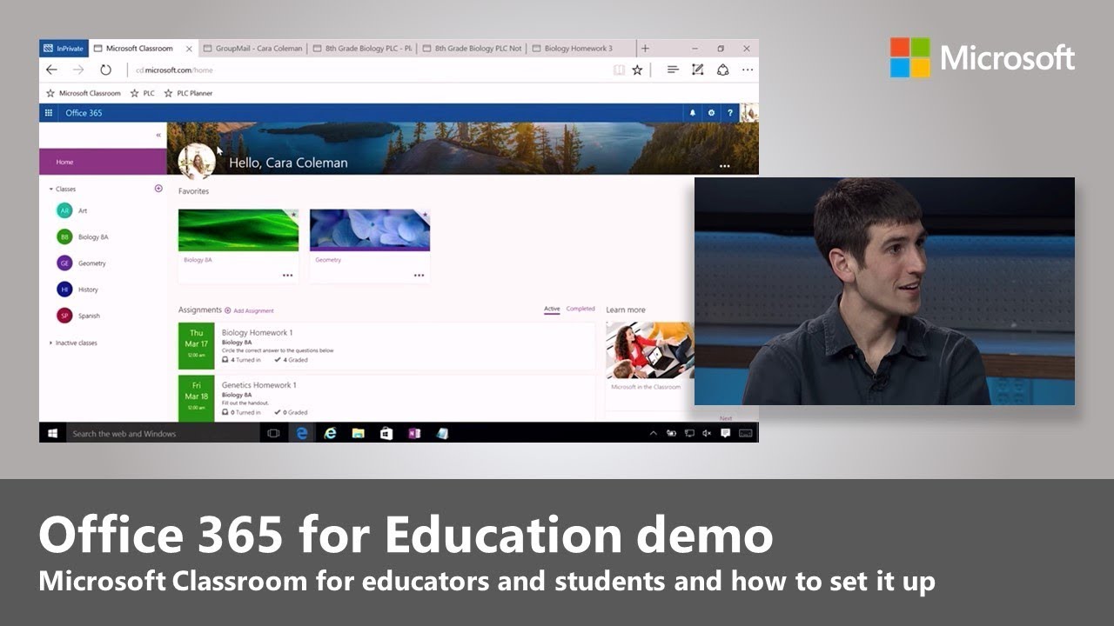This screenshot has height=626, width=1114.
Task: Click 4 Turned in on Biology Homework 1
Action: (242, 359)
